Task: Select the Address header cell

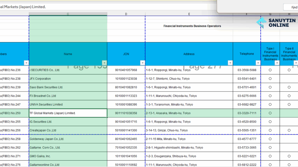Action: point(189,54)
